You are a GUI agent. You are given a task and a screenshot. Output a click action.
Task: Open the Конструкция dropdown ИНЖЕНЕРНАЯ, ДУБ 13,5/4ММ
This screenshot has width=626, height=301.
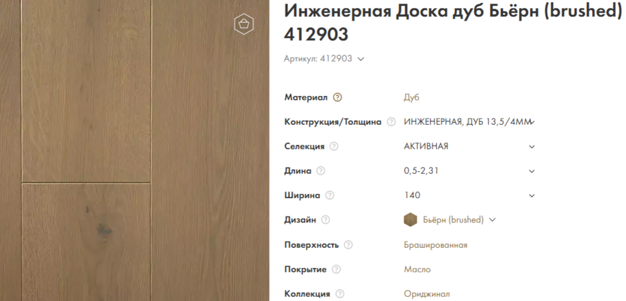469,122
